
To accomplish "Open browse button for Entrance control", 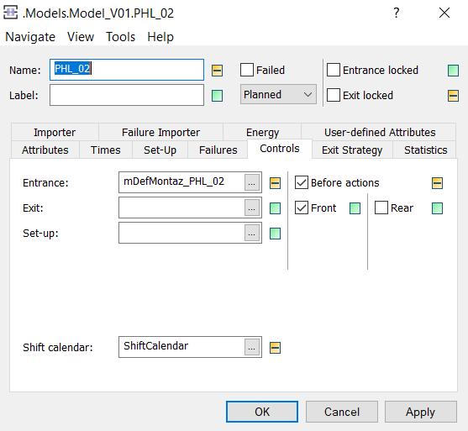I will 251,182.
